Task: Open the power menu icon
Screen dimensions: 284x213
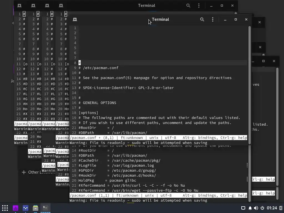Action: (x=262, y=208)
